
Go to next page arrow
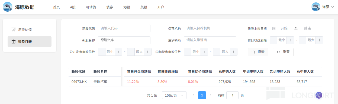point(211,95)
